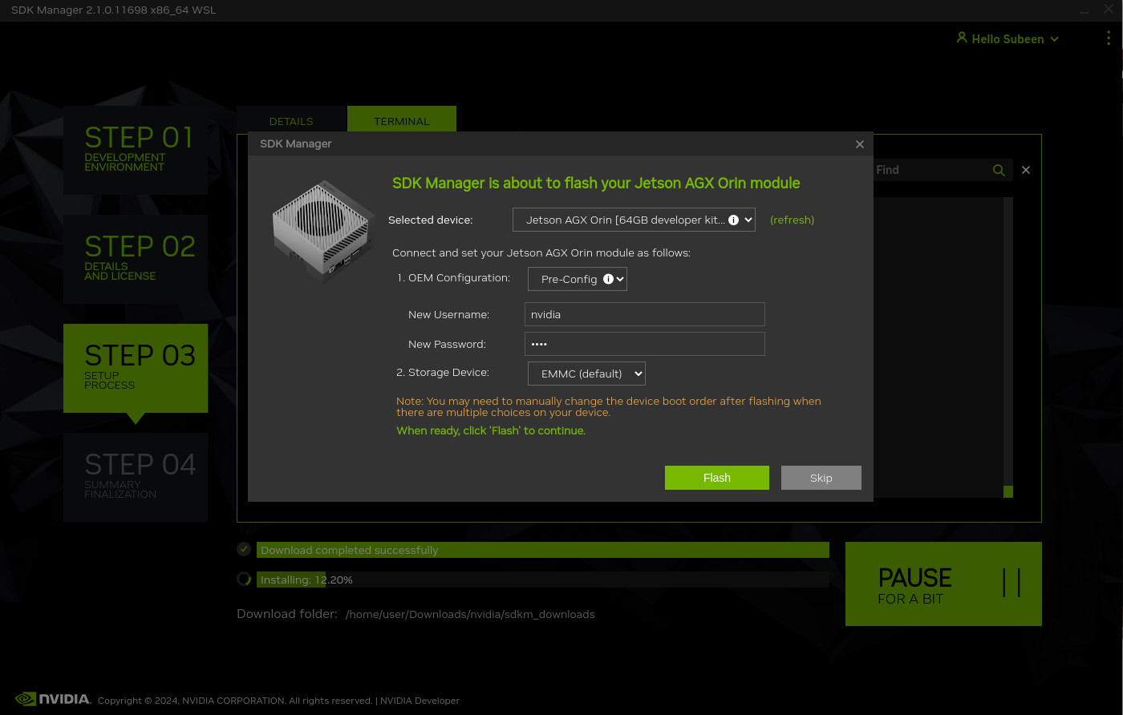Click the Find magnifier search icon
Screen dimensions: 1123x715
coord(999,170)
